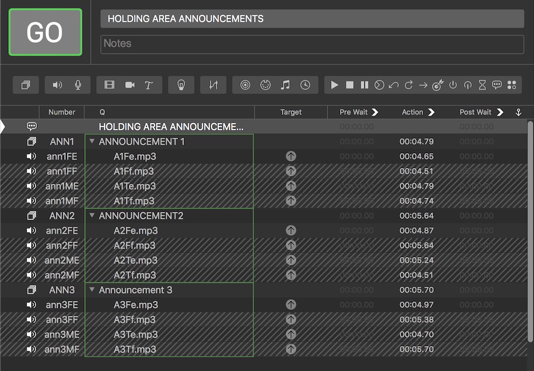This screenshot has width=534, height=371.
Task: Add a Stop cue with square icon
Action: coord(349,85)
